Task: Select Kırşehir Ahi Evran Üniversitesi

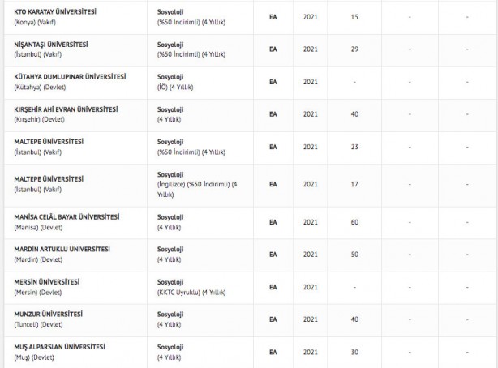Action: [66, 109]
